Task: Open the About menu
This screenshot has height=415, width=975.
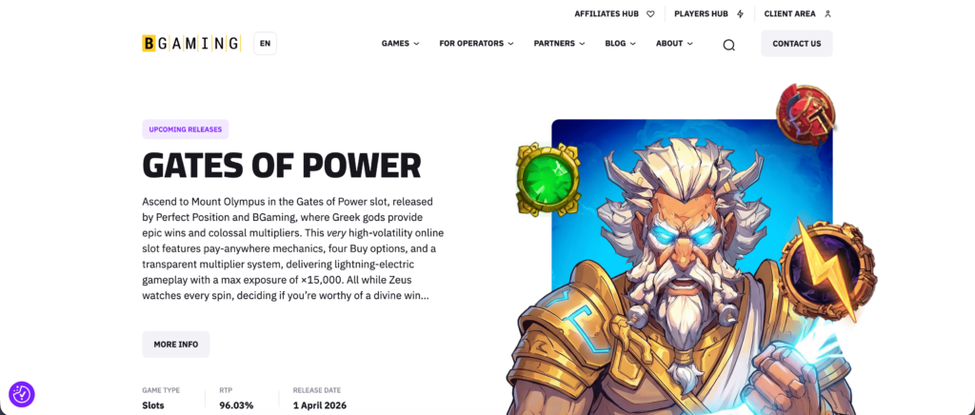Action: [x=674, y=44]
